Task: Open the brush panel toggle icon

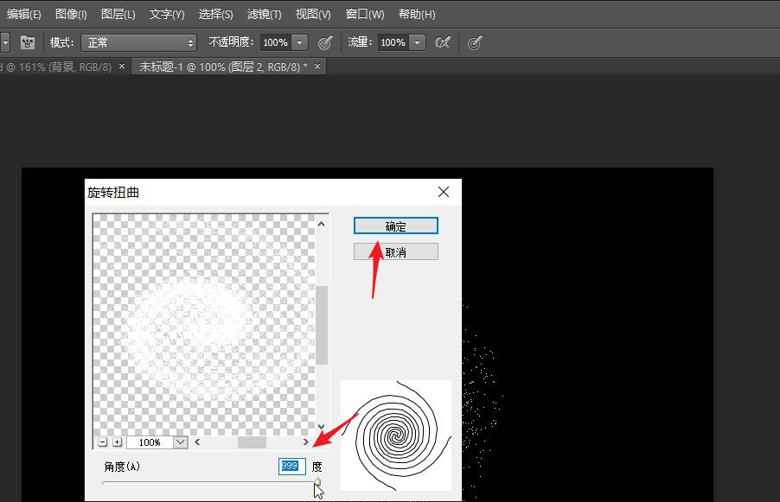Action: [28, 42]
